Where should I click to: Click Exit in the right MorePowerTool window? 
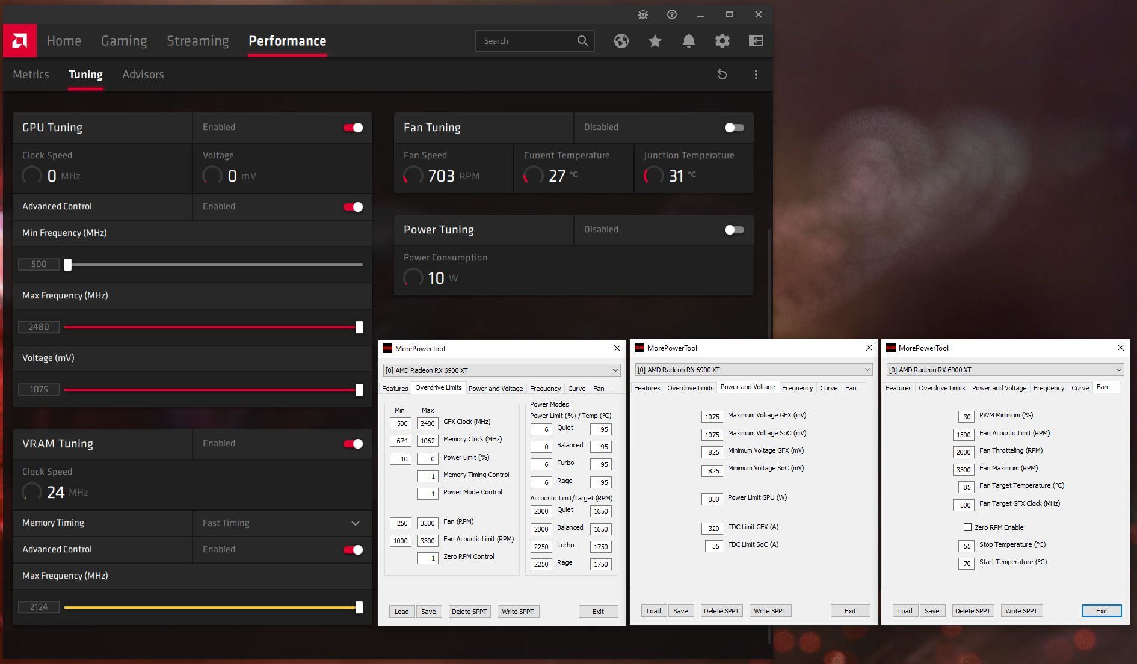(1102, 611)
